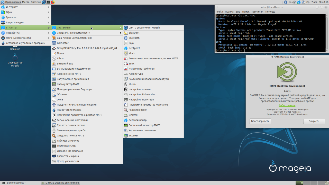The image size is (329, 185).
Task: Select the Утилиты menu category
Action: pos(25,27)
